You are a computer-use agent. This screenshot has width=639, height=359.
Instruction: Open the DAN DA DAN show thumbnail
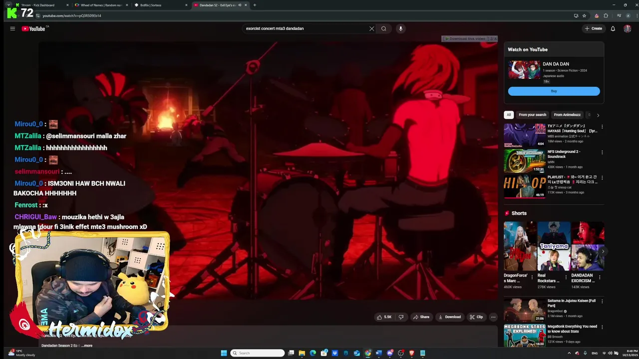pos(524,70)
